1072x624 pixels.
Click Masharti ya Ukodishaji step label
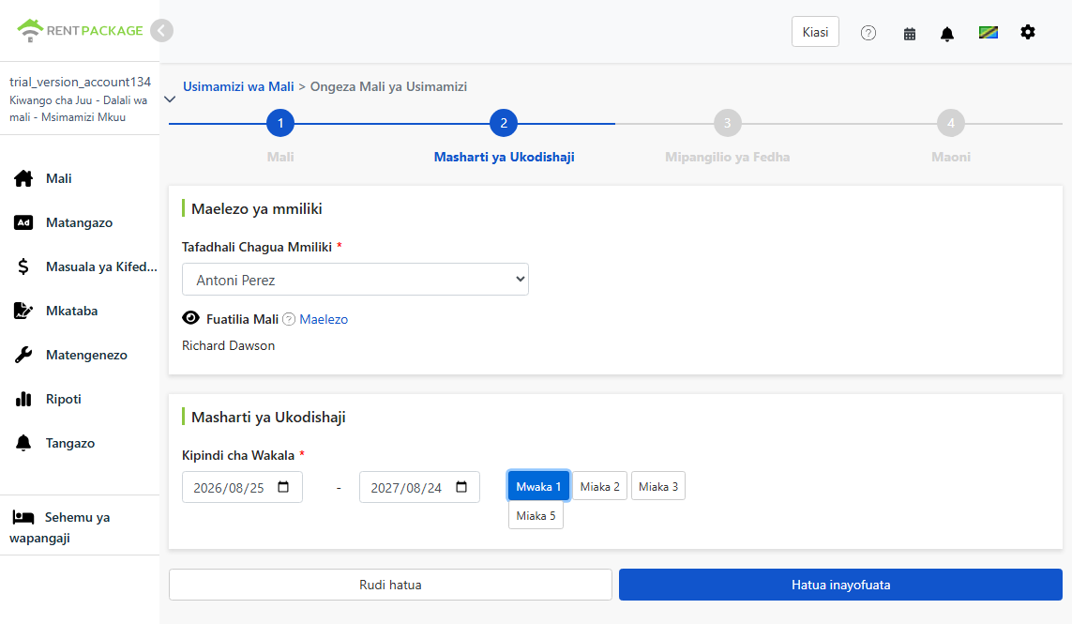[504, 158]
